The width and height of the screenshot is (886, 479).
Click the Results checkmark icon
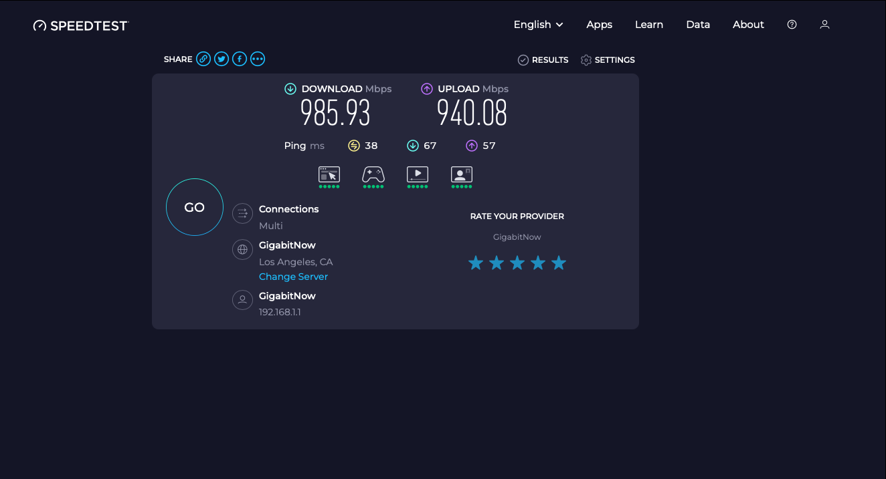point(523,60)
